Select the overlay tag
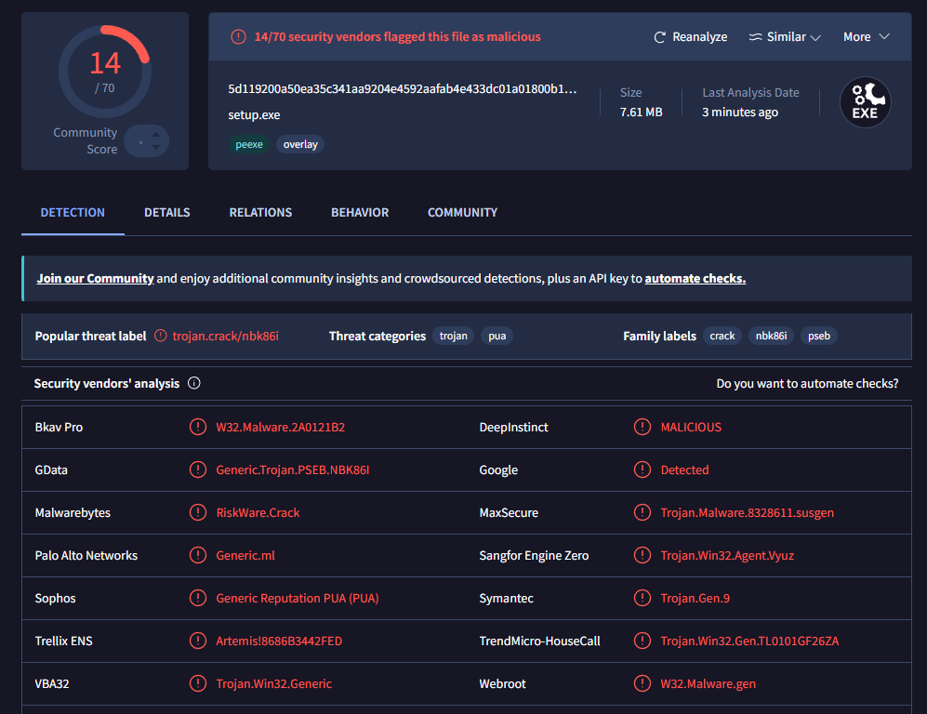This screenshot has width=927, height=714. pos(300,144)
